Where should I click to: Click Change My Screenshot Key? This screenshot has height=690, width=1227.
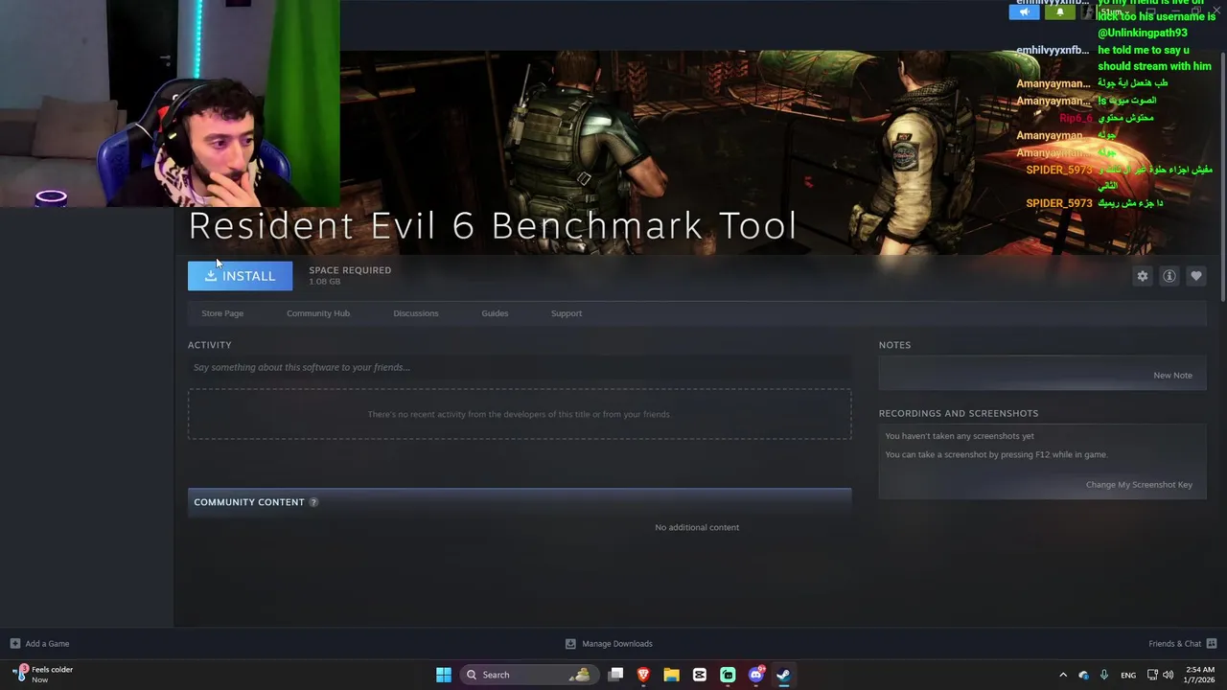click(1139, 485)
